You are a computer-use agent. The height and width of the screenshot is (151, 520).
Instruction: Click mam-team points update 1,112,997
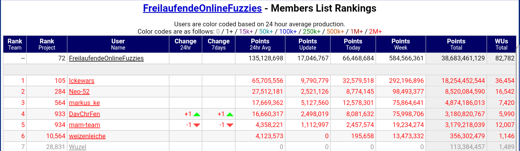tap(315, 125)
